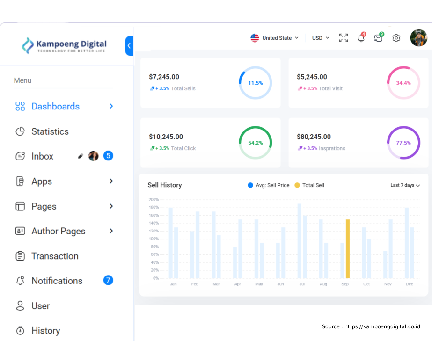Open the messages icon in header
The image size is (432, 341).
(378, 38)
